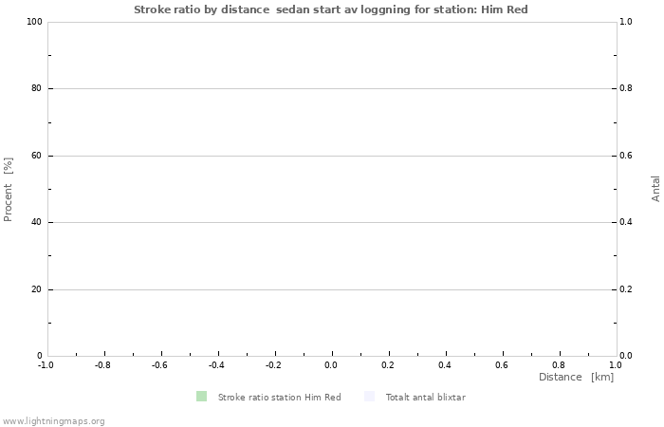Click the 0.0 tick on x-axis

point(331,364)
